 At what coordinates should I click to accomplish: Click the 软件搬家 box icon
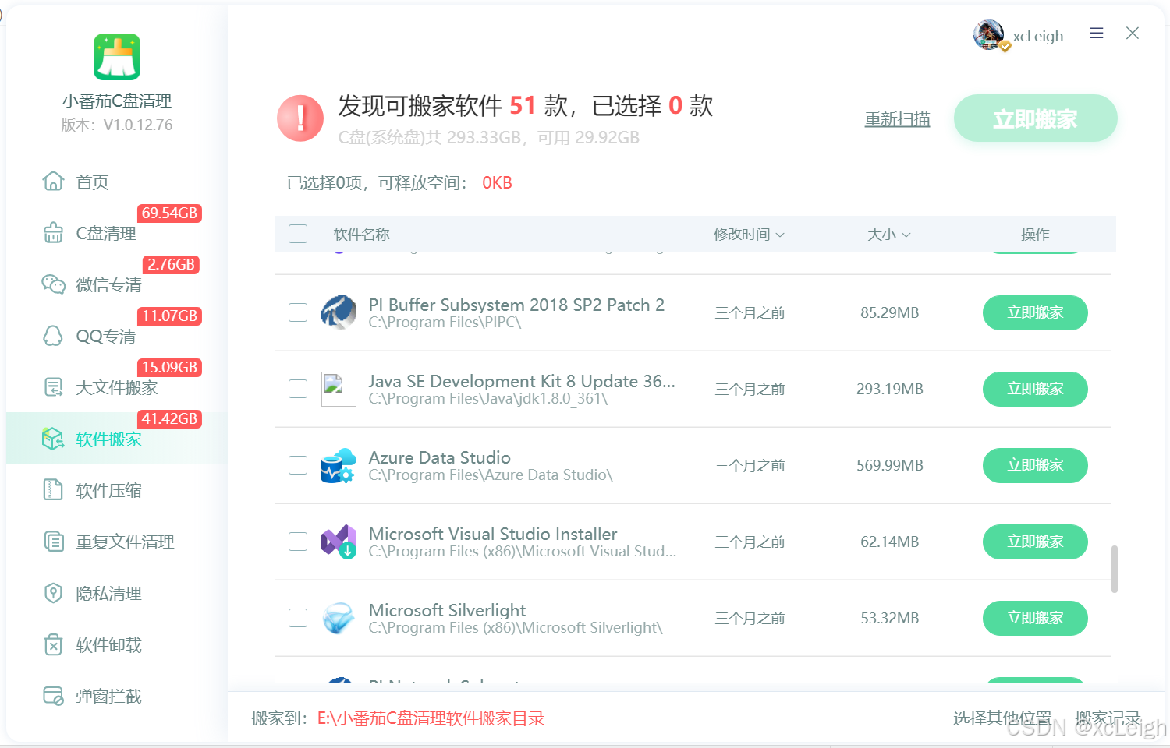(53, 439)
